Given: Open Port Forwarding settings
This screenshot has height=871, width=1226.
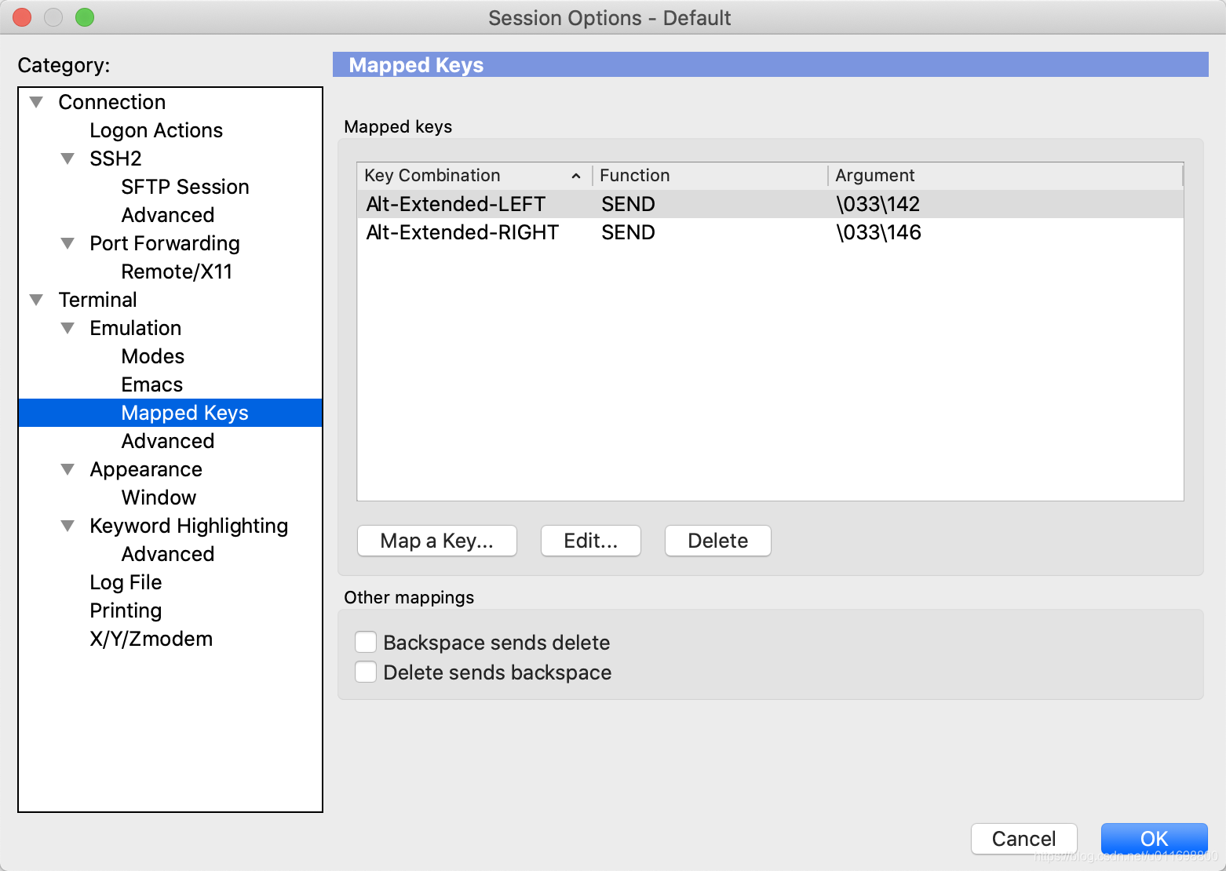Looking at the screenshot, I should pos(165,243).
